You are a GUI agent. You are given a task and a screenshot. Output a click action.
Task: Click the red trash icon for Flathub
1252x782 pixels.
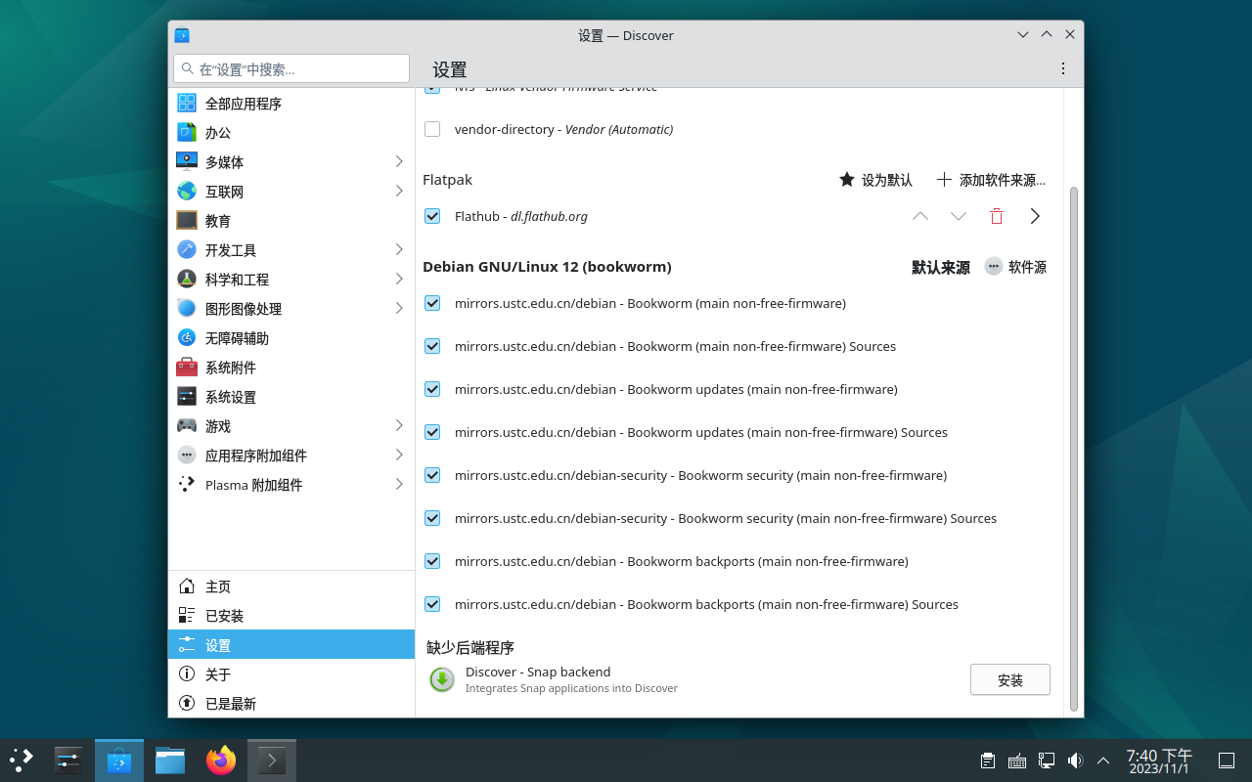pyautogui.click(x=997, y=216)
